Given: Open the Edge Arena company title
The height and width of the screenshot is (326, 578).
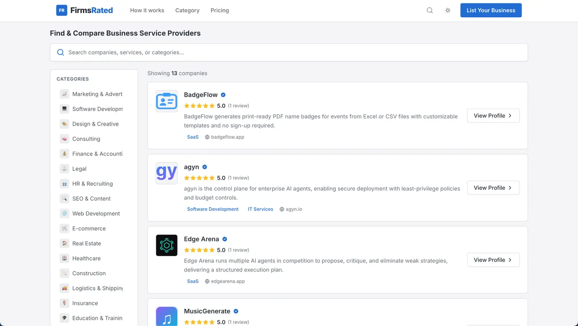Looking at the screenshot, I should [x=201, y=239].
